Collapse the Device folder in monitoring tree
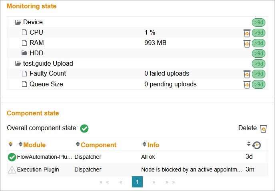275x191 pixels. (18, 22)
